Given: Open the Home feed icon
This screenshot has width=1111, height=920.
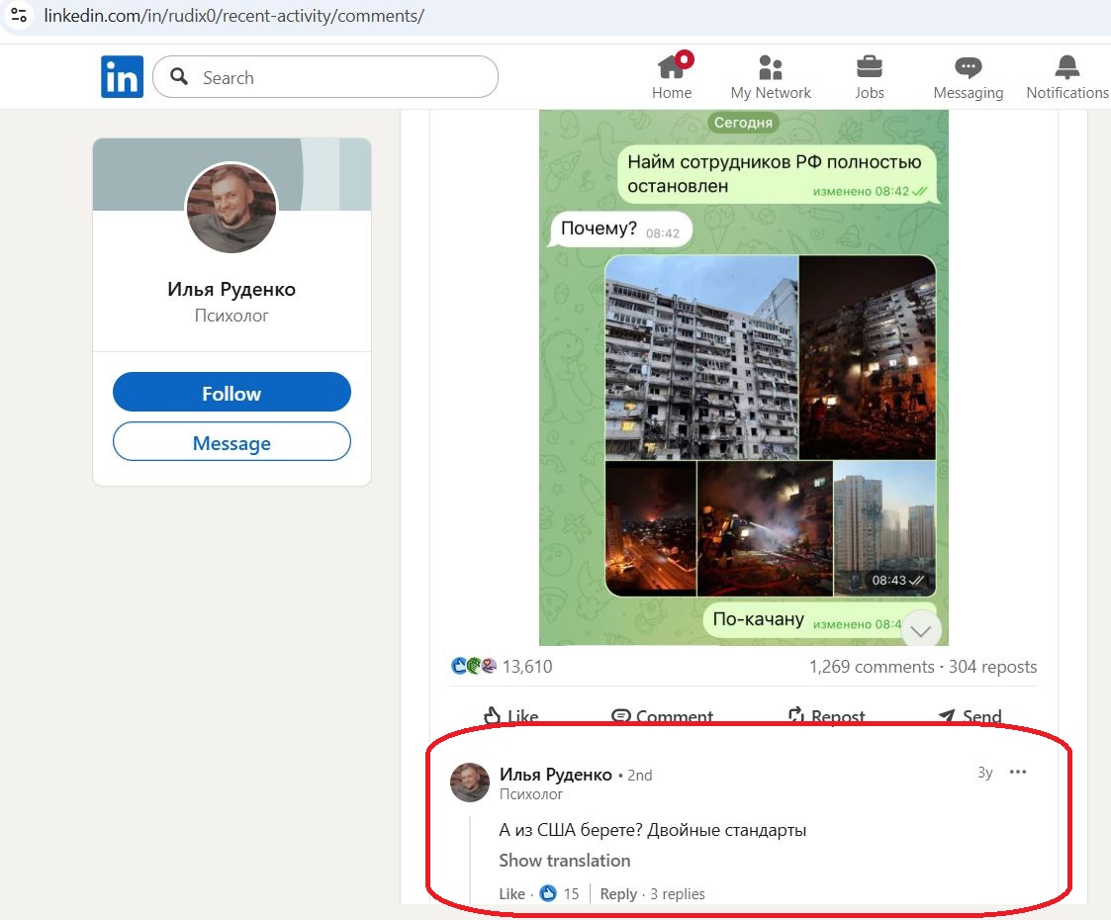Looking at the screenshot, I should pyautogui.click(x=672, y=67).
